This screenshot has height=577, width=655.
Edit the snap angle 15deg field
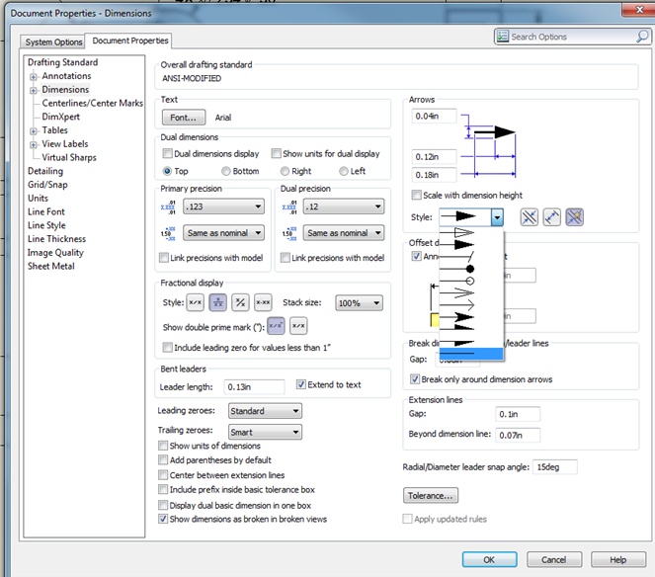(555, 466)
